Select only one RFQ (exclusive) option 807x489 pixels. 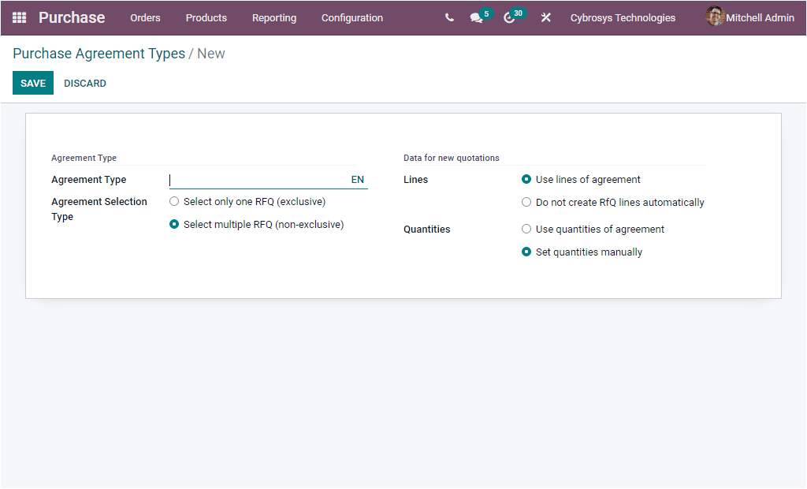[x=173, y=201]
